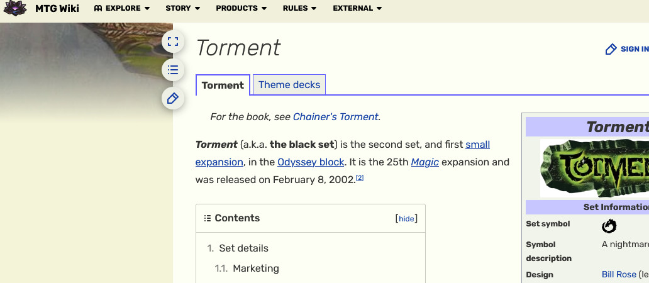Viewport: 649px width, 283px height.
Task: Click the Torment set symbol icon
Action: (x=609, y=226)
